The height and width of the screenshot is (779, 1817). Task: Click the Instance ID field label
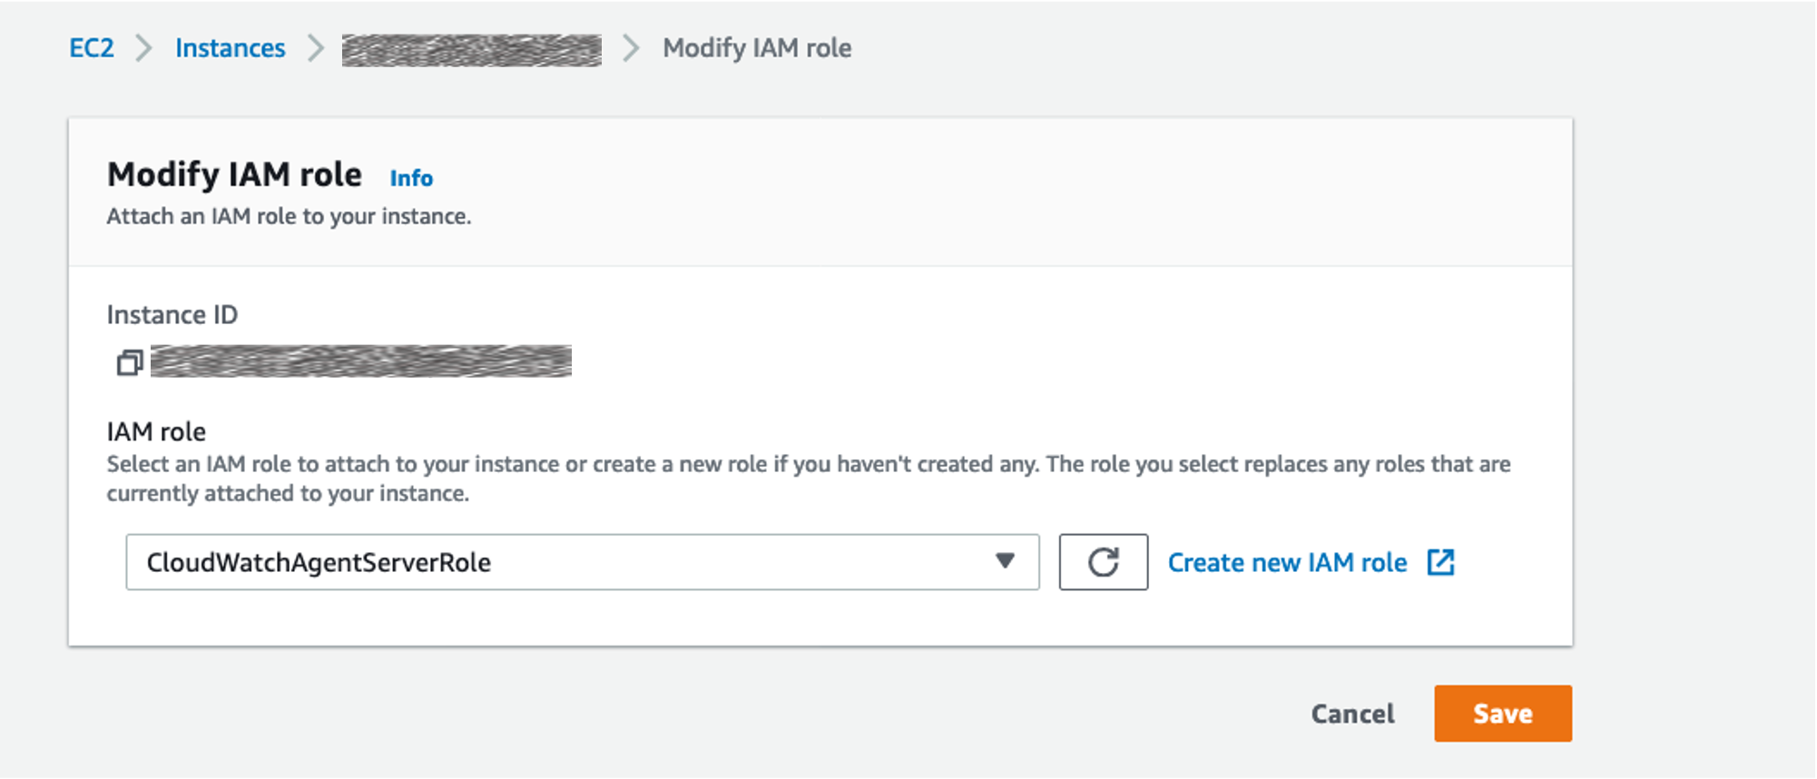(172, 314)
